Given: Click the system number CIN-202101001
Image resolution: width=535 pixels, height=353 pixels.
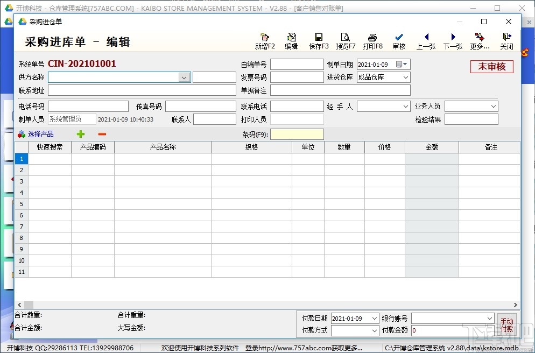Looking at the screenshot, I should [x=82, y=64].
